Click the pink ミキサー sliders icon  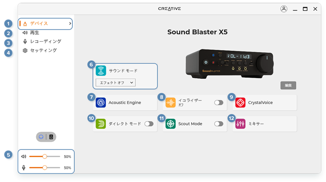[240, 124]
